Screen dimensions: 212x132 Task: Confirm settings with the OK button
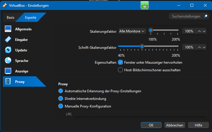tap(151, 125)
